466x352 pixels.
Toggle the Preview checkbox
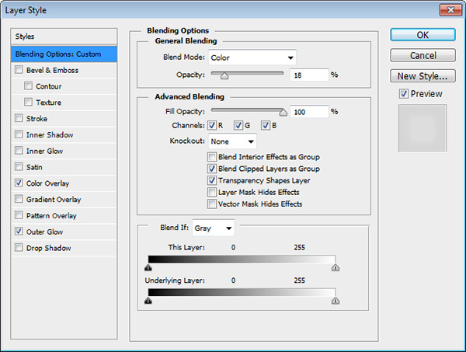[403, 94]
